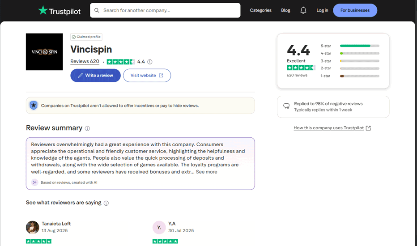Click Write a review button
The image size is (417, 246).
coord(95,75)
